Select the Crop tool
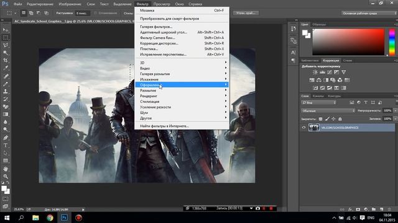 coord(6,60)
